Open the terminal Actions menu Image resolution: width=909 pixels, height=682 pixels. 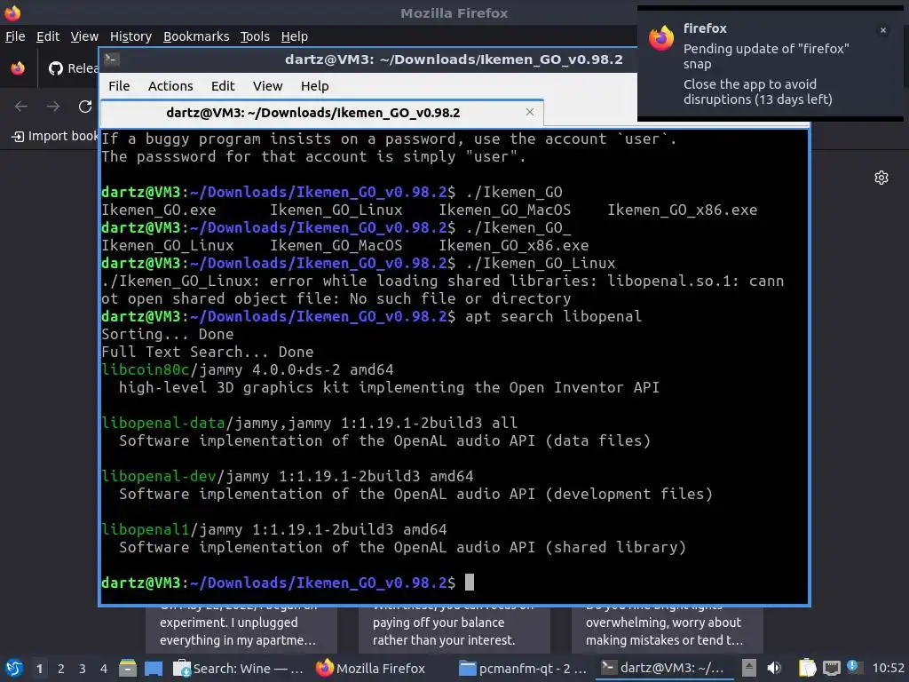pos(170,86)
